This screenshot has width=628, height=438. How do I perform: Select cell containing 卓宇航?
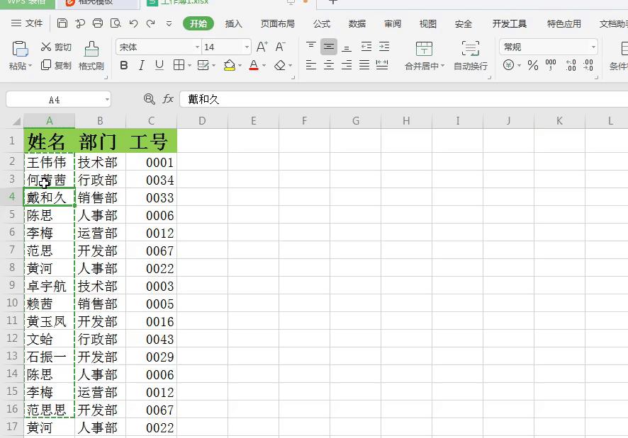(x=50, y=286)
